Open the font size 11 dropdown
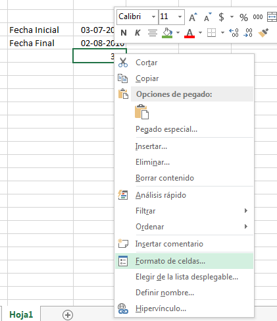The image size is (277, 321). [x=180, y=17]
